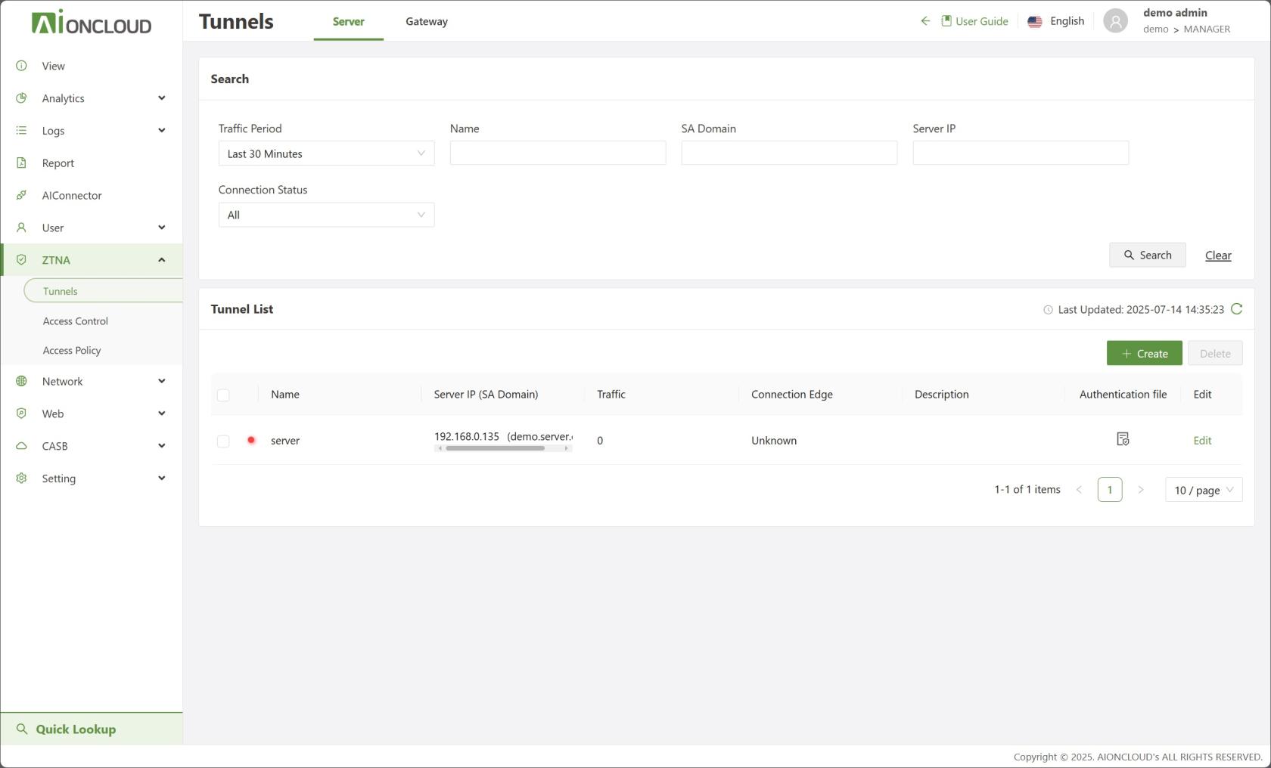Select the server row checkbox
This screenshot has height=768, width=1271.
click(223, 441)
